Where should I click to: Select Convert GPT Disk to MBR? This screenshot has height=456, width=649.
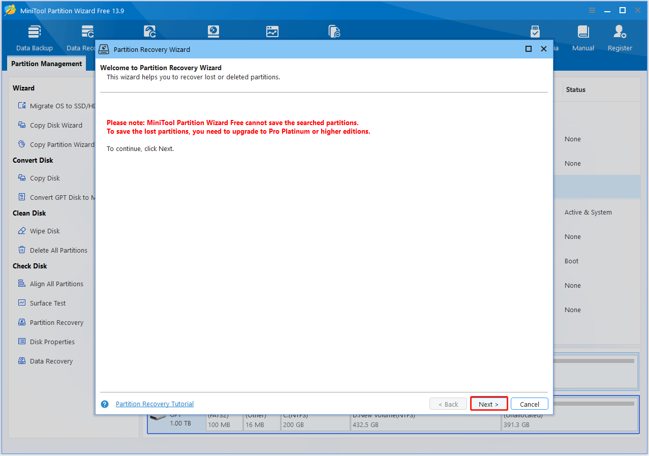click(57, 197)
